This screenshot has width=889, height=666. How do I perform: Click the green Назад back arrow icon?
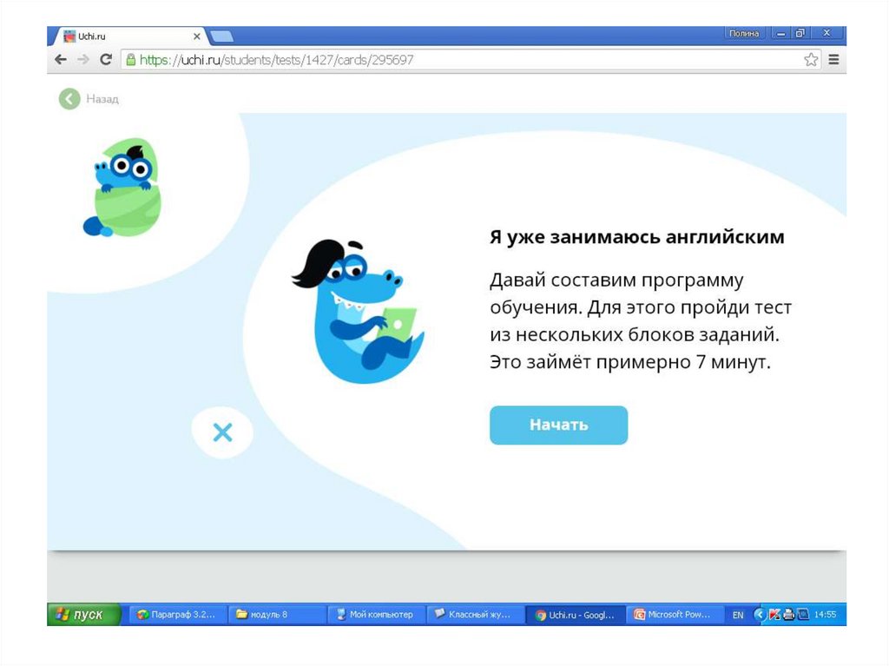pos(69,99)
